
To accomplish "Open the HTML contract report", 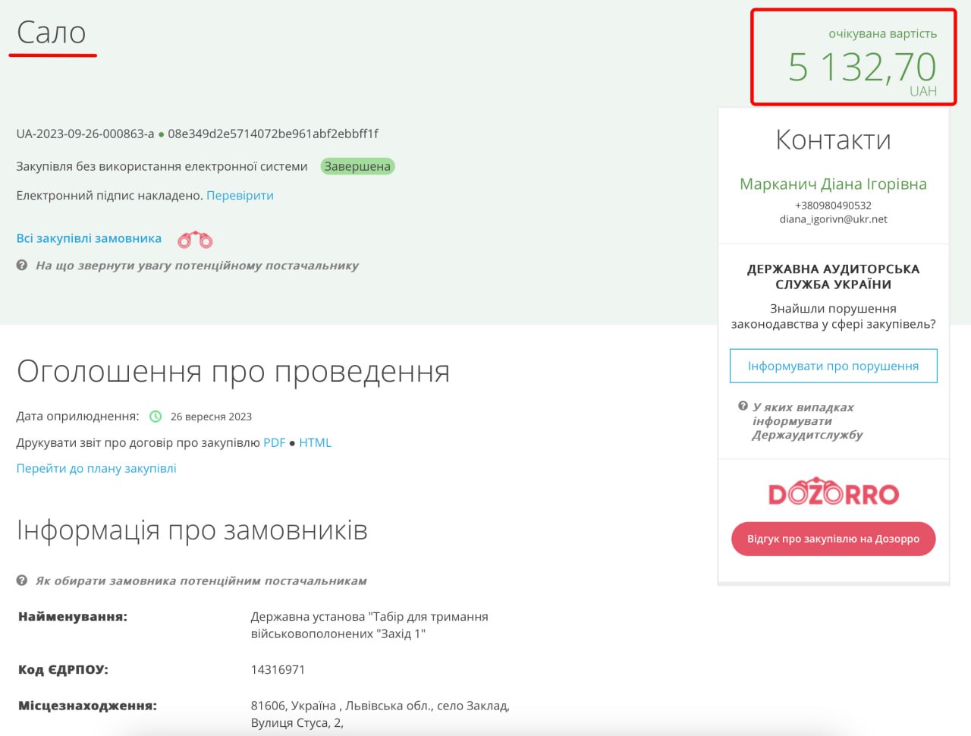I will pyautogui.click(x=315, y=443).
